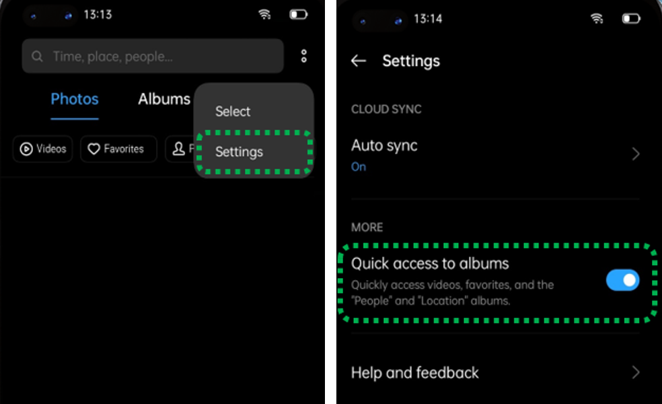Viewport: 662px width, 404px height.
Task: Choose Select from the popup menu
Action: [x=233, y=111]
